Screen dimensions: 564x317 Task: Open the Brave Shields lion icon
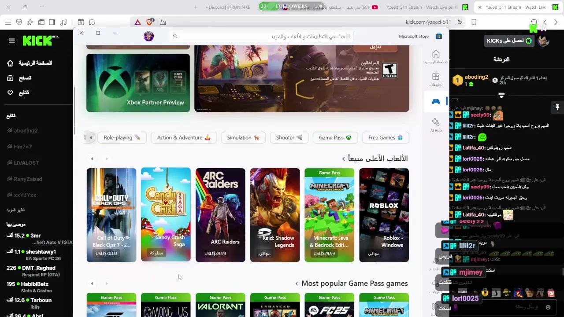pos(149,22)
